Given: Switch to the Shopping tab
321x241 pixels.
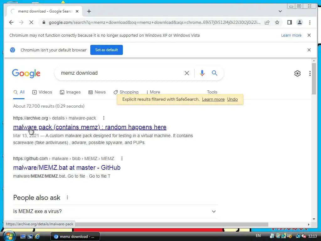Looking at the screenshot, I should point(126,92).
